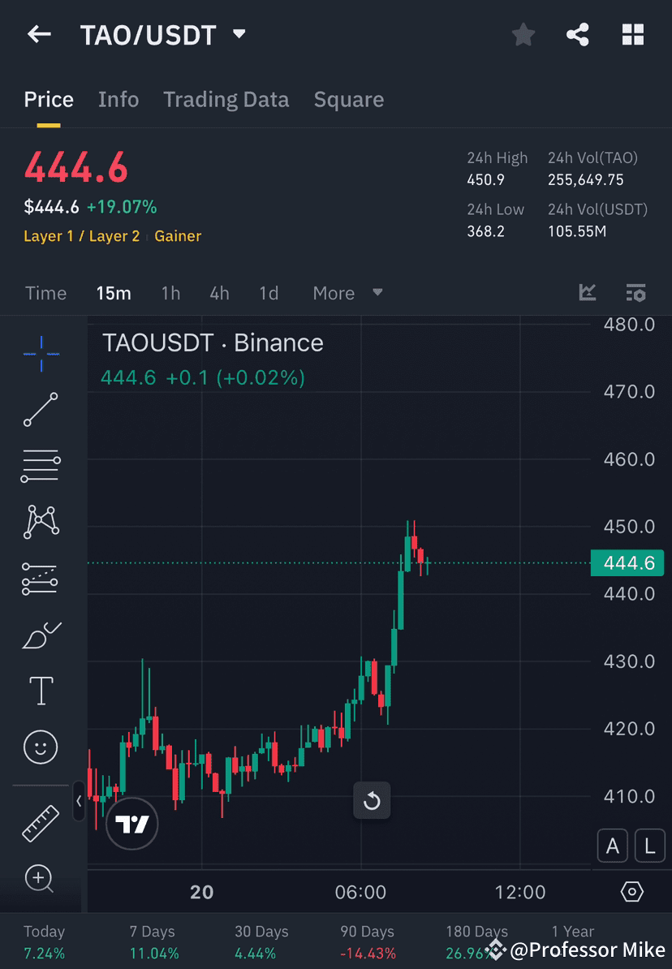Open the Square tab
672x969 pixels.
pos(348,99)
